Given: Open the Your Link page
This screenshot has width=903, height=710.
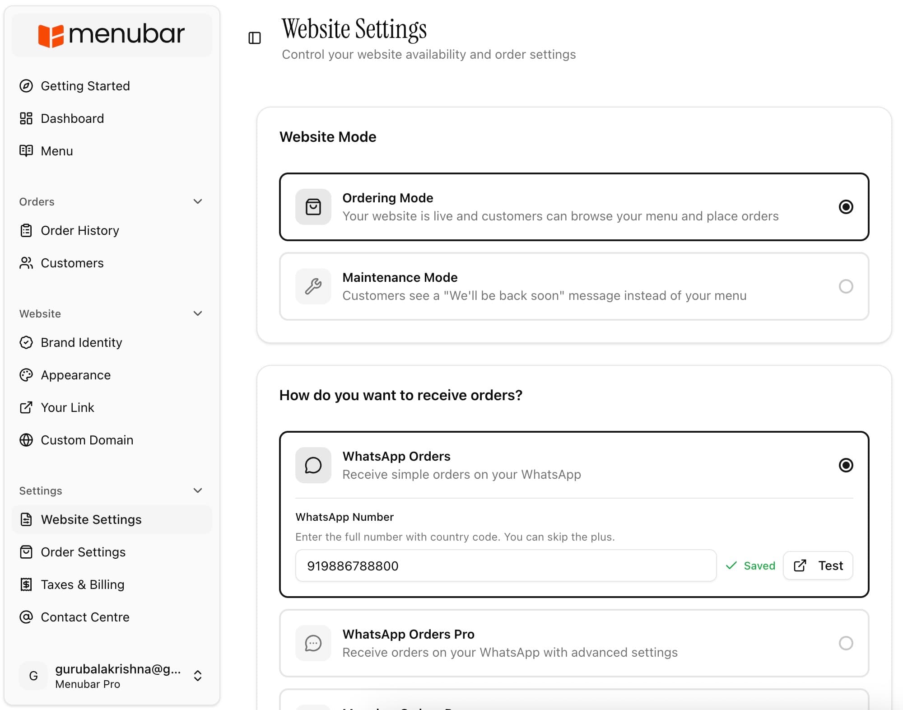Looking at the screenshot, I should coord(67,407).
